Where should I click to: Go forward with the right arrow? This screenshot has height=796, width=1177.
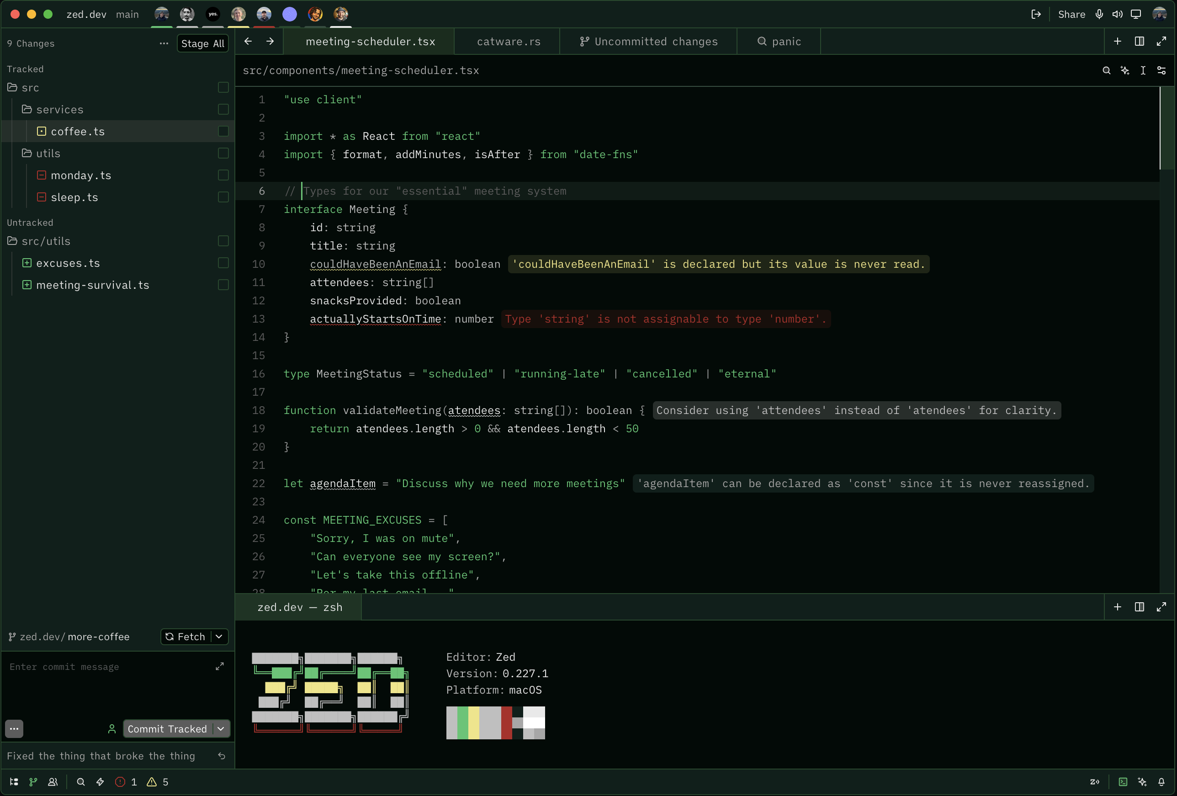click(270, 42)
